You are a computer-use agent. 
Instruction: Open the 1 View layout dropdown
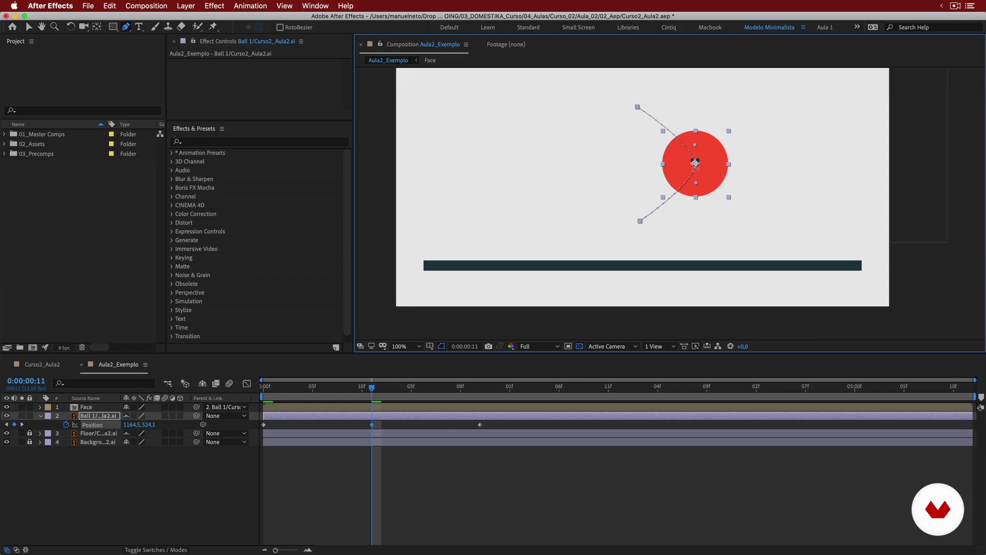(x=660, y=346)
